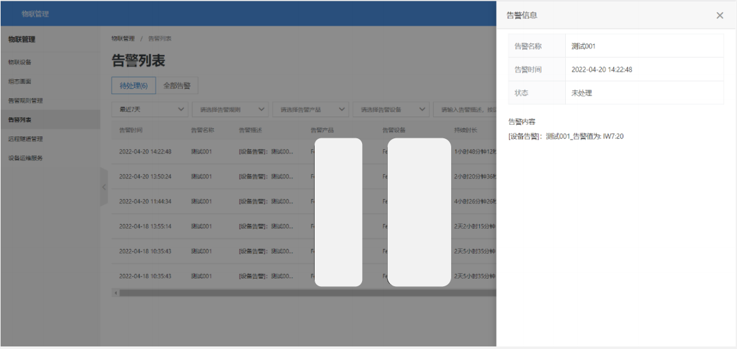
Task: Expand the 请选择告警设备 dropdown
Action: (391, 110)
